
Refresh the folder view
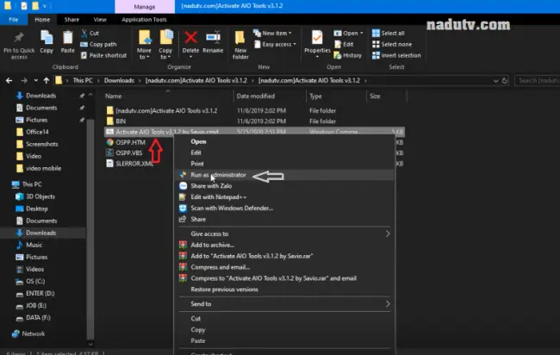pos(505,81)
